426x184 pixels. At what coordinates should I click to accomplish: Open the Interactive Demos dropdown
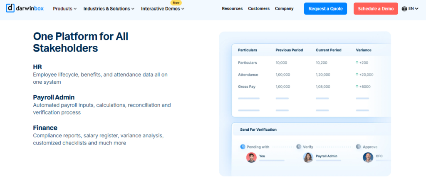[x=163, y=9]
